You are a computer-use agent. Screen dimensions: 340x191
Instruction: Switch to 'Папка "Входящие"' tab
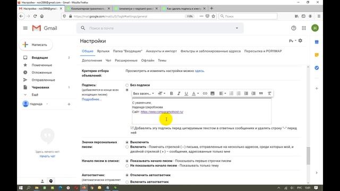click(x=127, y=51)
